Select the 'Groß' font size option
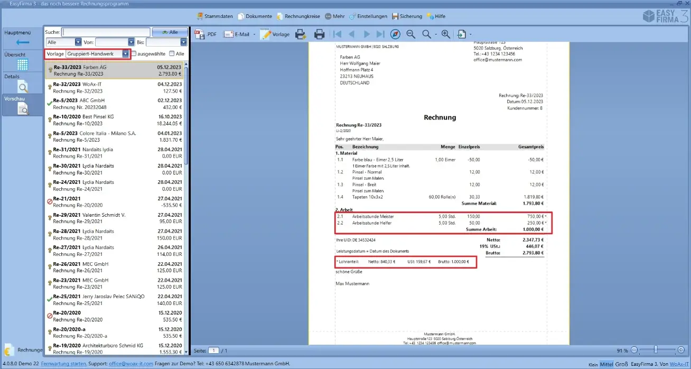The width and height of the screenshot is (691, 369). [621, 364]
